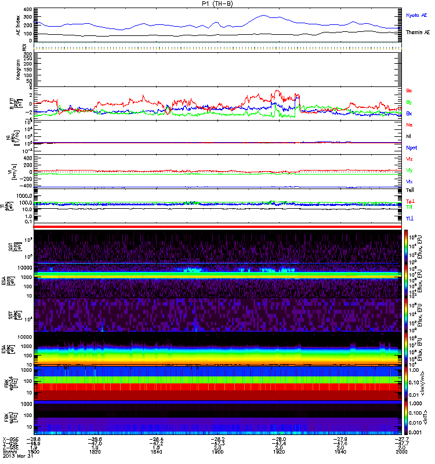Click the "1900" time tick label

[x=217, y=452]
